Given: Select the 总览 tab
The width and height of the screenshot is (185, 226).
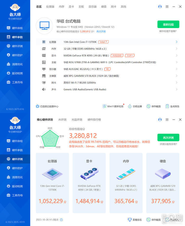Looking at the screenshot, I should click(39, 7).
